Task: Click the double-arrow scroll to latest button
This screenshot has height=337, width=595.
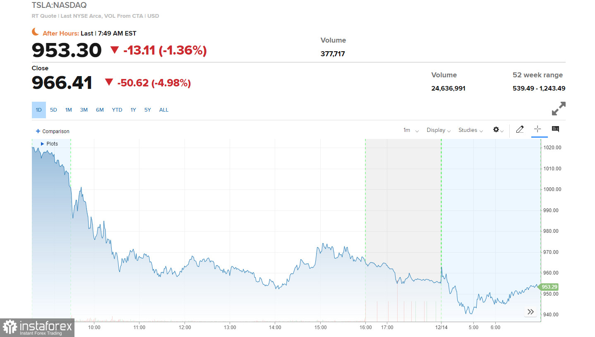Action: pyautogui.click(x=530, y=312)
